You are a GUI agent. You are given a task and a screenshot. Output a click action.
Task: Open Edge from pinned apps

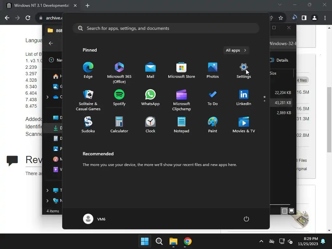(88, 70)
